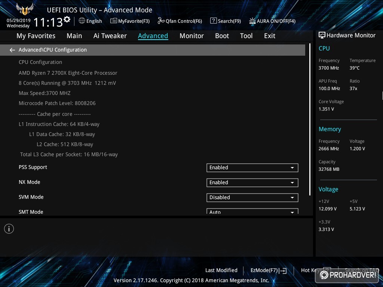Screen dimensions: 383x287
Task: Click Core Voltage 1.351 V value
Action: [326, 109]
